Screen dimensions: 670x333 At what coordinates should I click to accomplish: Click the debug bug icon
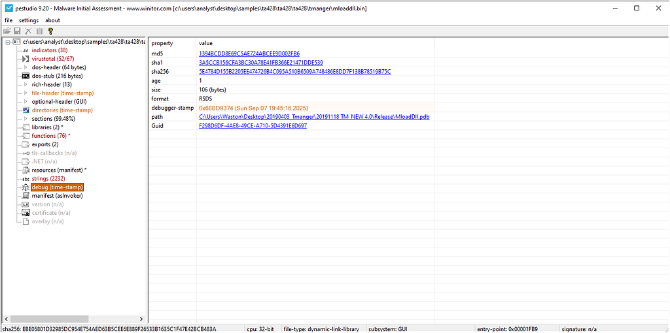coord(26,187)
